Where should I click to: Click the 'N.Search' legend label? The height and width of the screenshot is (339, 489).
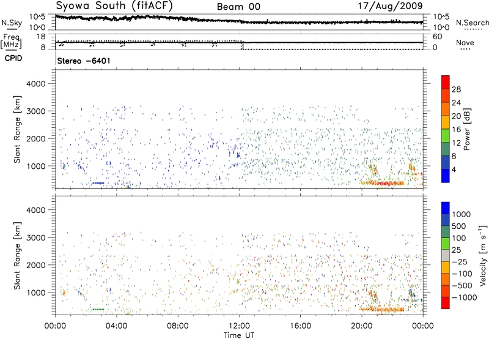coord(472,23)
